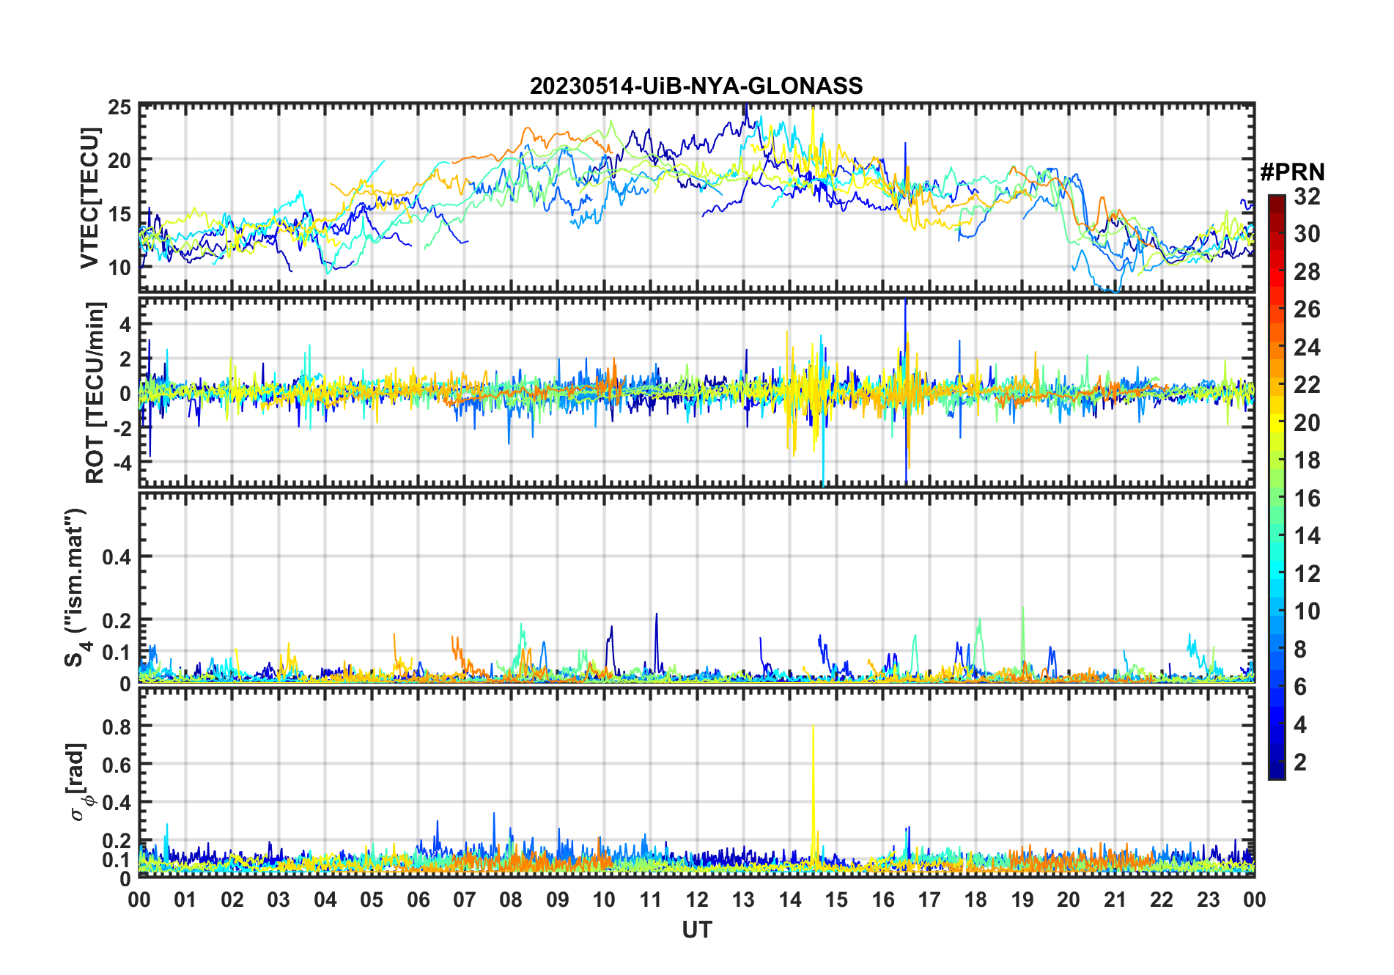
Task: Select the ROT [TECU/min] y-axis label
Action: (95, 392)
